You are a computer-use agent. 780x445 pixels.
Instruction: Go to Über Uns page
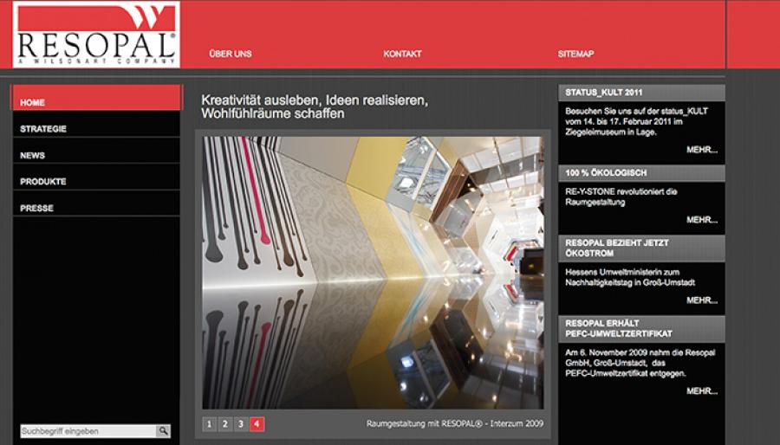coord(231,54)
